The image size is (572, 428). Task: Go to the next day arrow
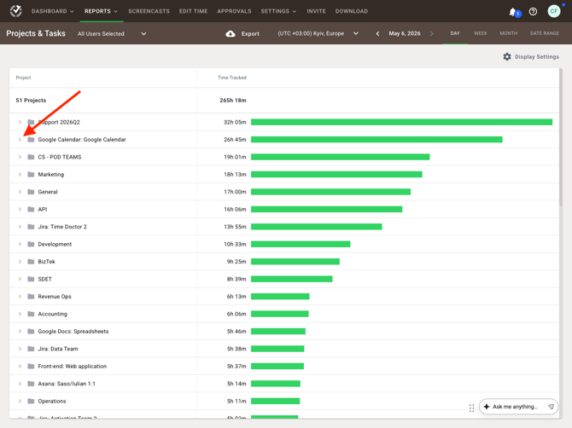click(431, 33)
